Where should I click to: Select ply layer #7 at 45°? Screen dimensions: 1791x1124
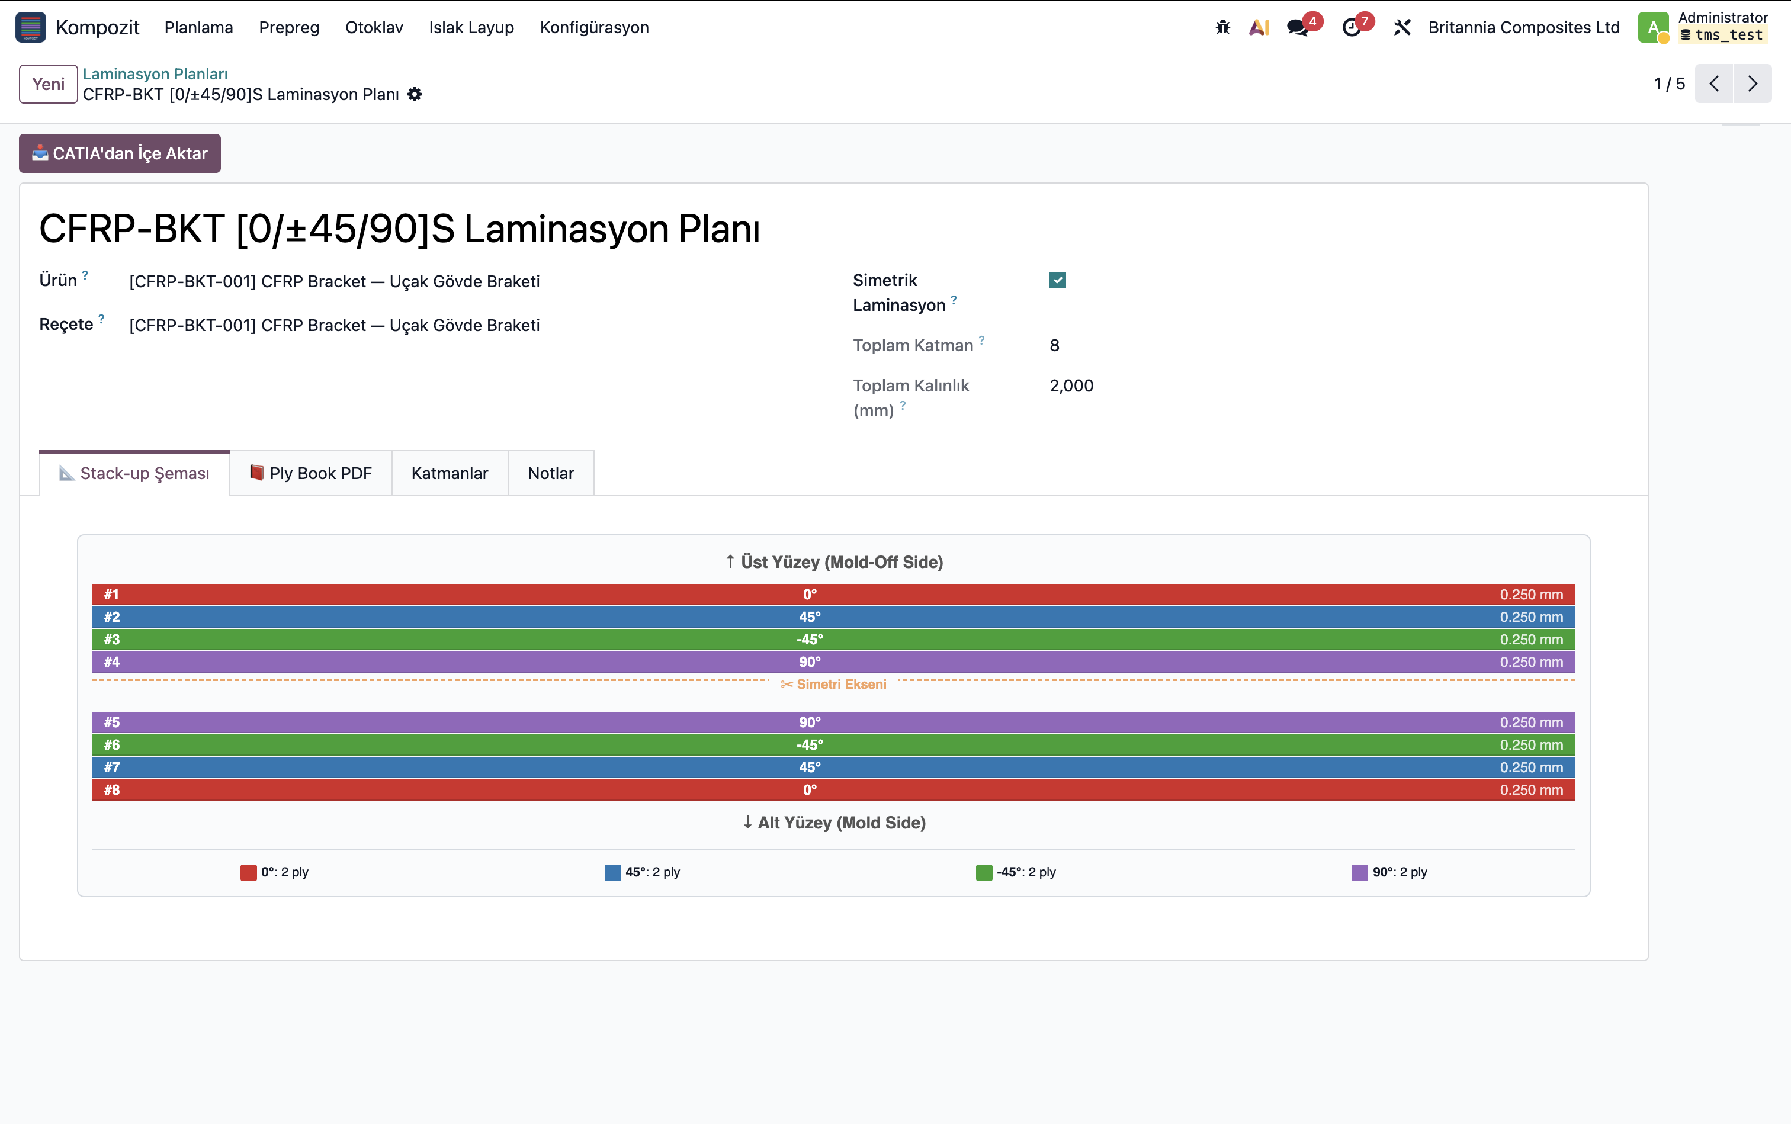coord(833,767)
